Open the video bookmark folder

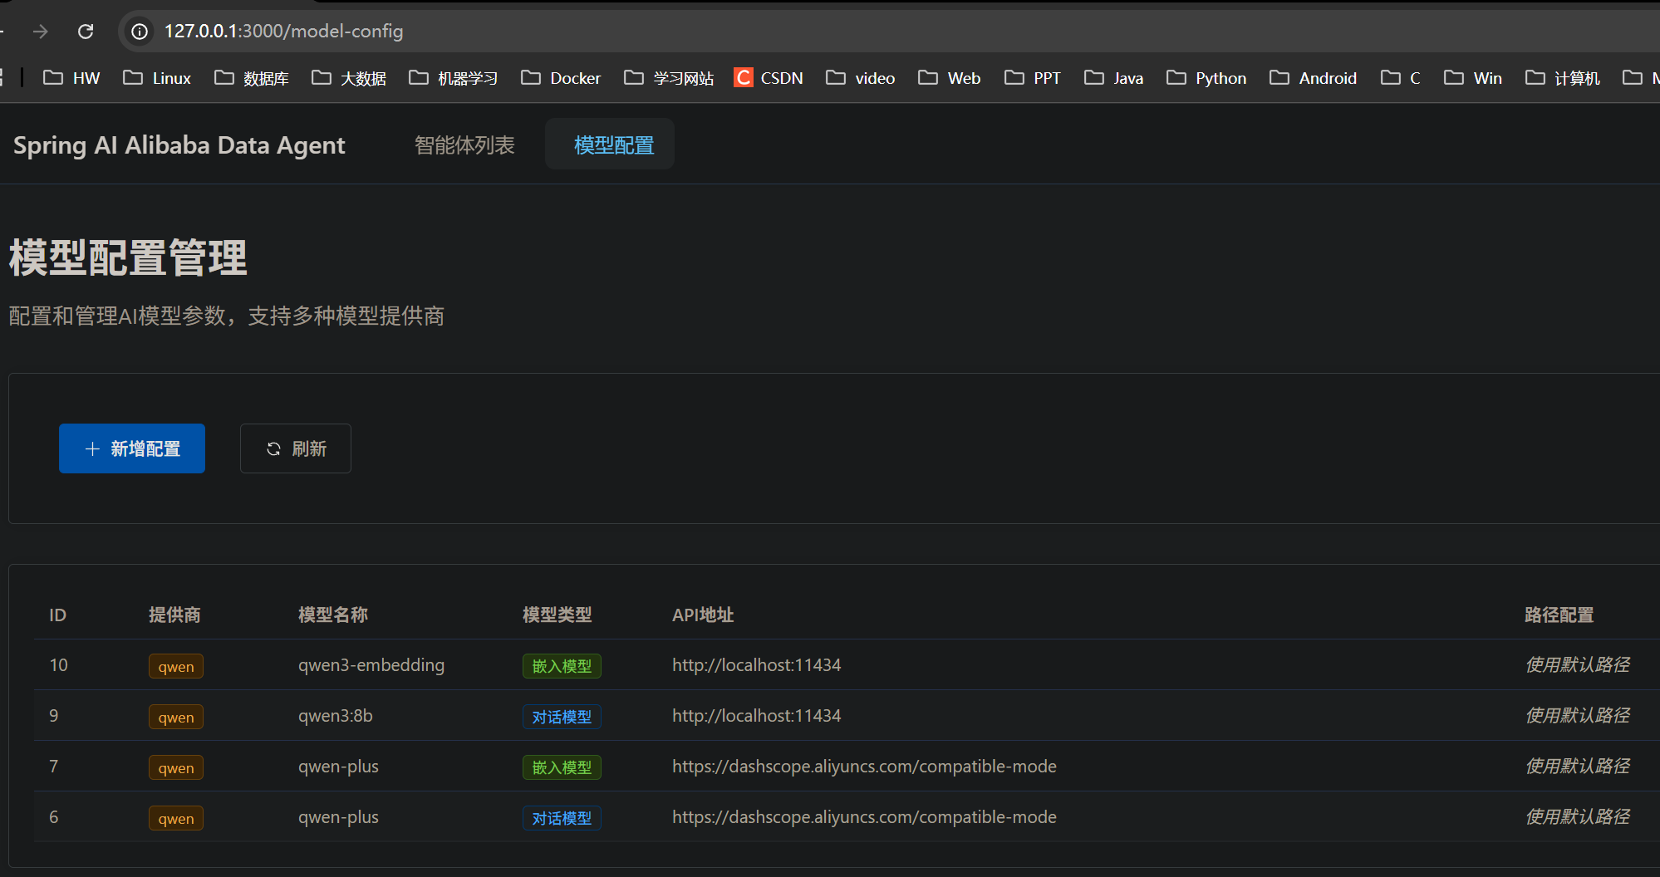pyautogui.click(x=860, y=78)
